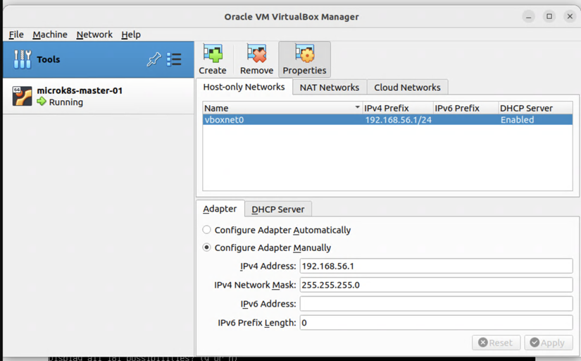Click the DHCP Server column header
The width and height of the screenshot is (581, 361).
[x=535, y=108]
